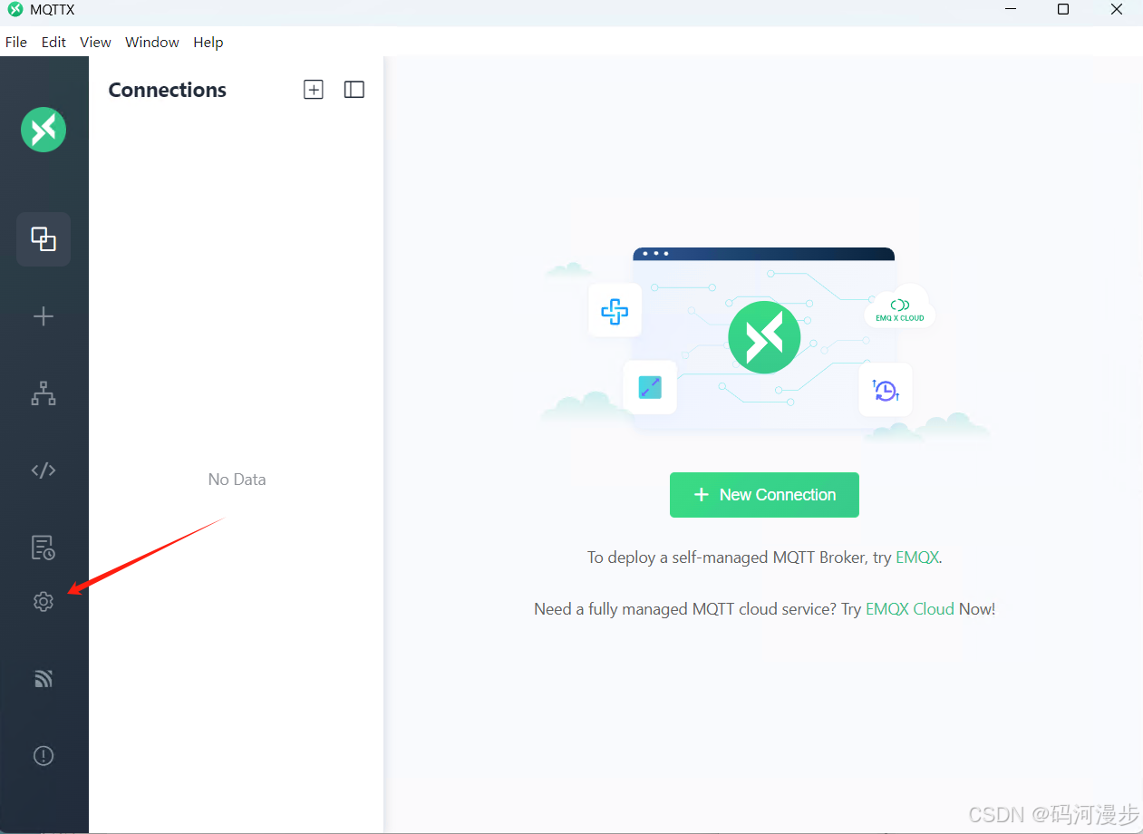The height and width of the screenshot is (834, 1143).
Task: Open the File menu
Action: point(16,43)
